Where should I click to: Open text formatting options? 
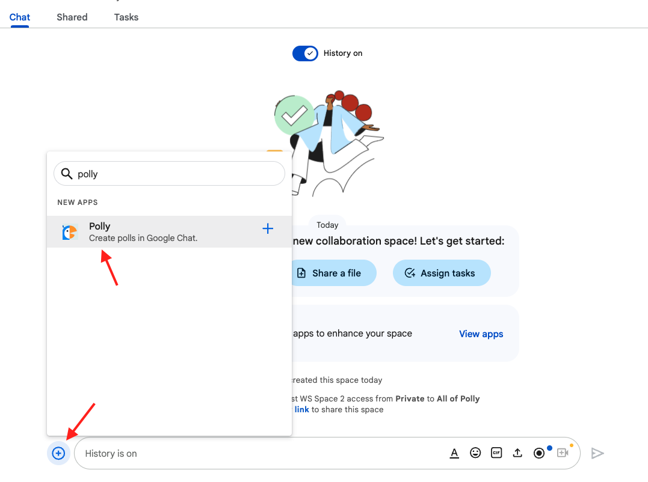[x=454, y=453]
